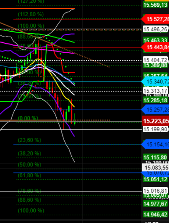This screenshot has height=223, width=169.
Task: Select the green 15.285,18 price label
Action: pyautogui.click(x=156, y=100)
